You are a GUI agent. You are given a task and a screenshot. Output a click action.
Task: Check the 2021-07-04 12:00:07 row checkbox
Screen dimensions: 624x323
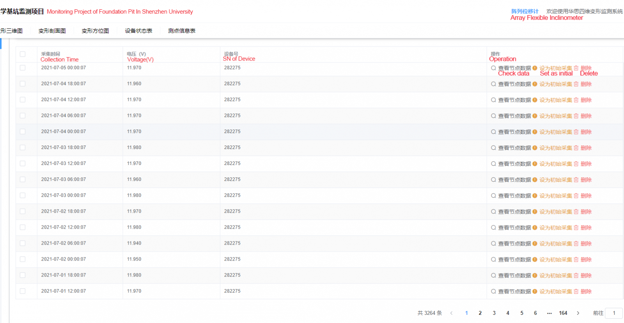tap(23, 100)
